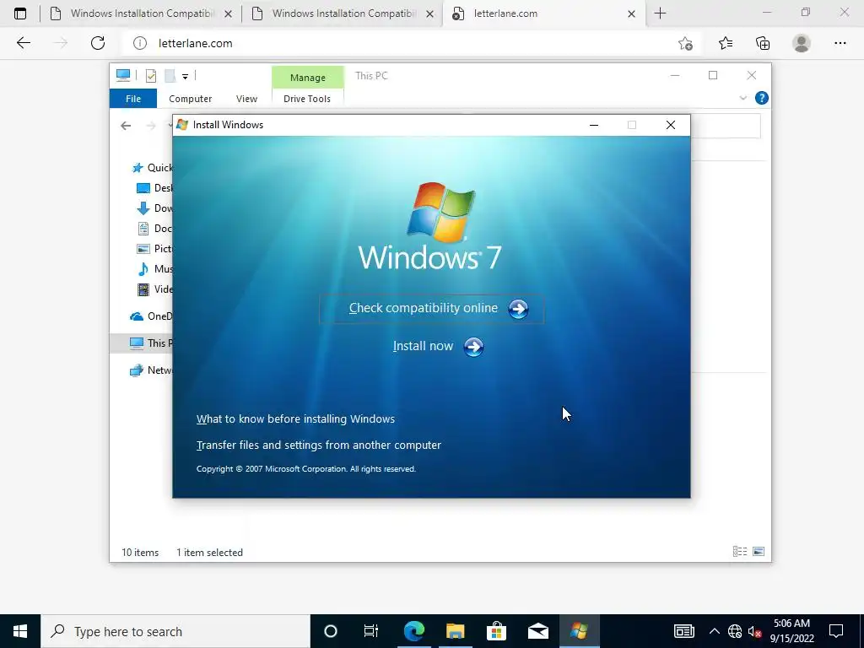Click Install Windows title bar flag icon

(182, 125)
